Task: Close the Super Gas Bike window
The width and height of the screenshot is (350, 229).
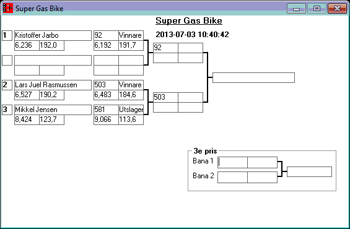Action: 337,9
